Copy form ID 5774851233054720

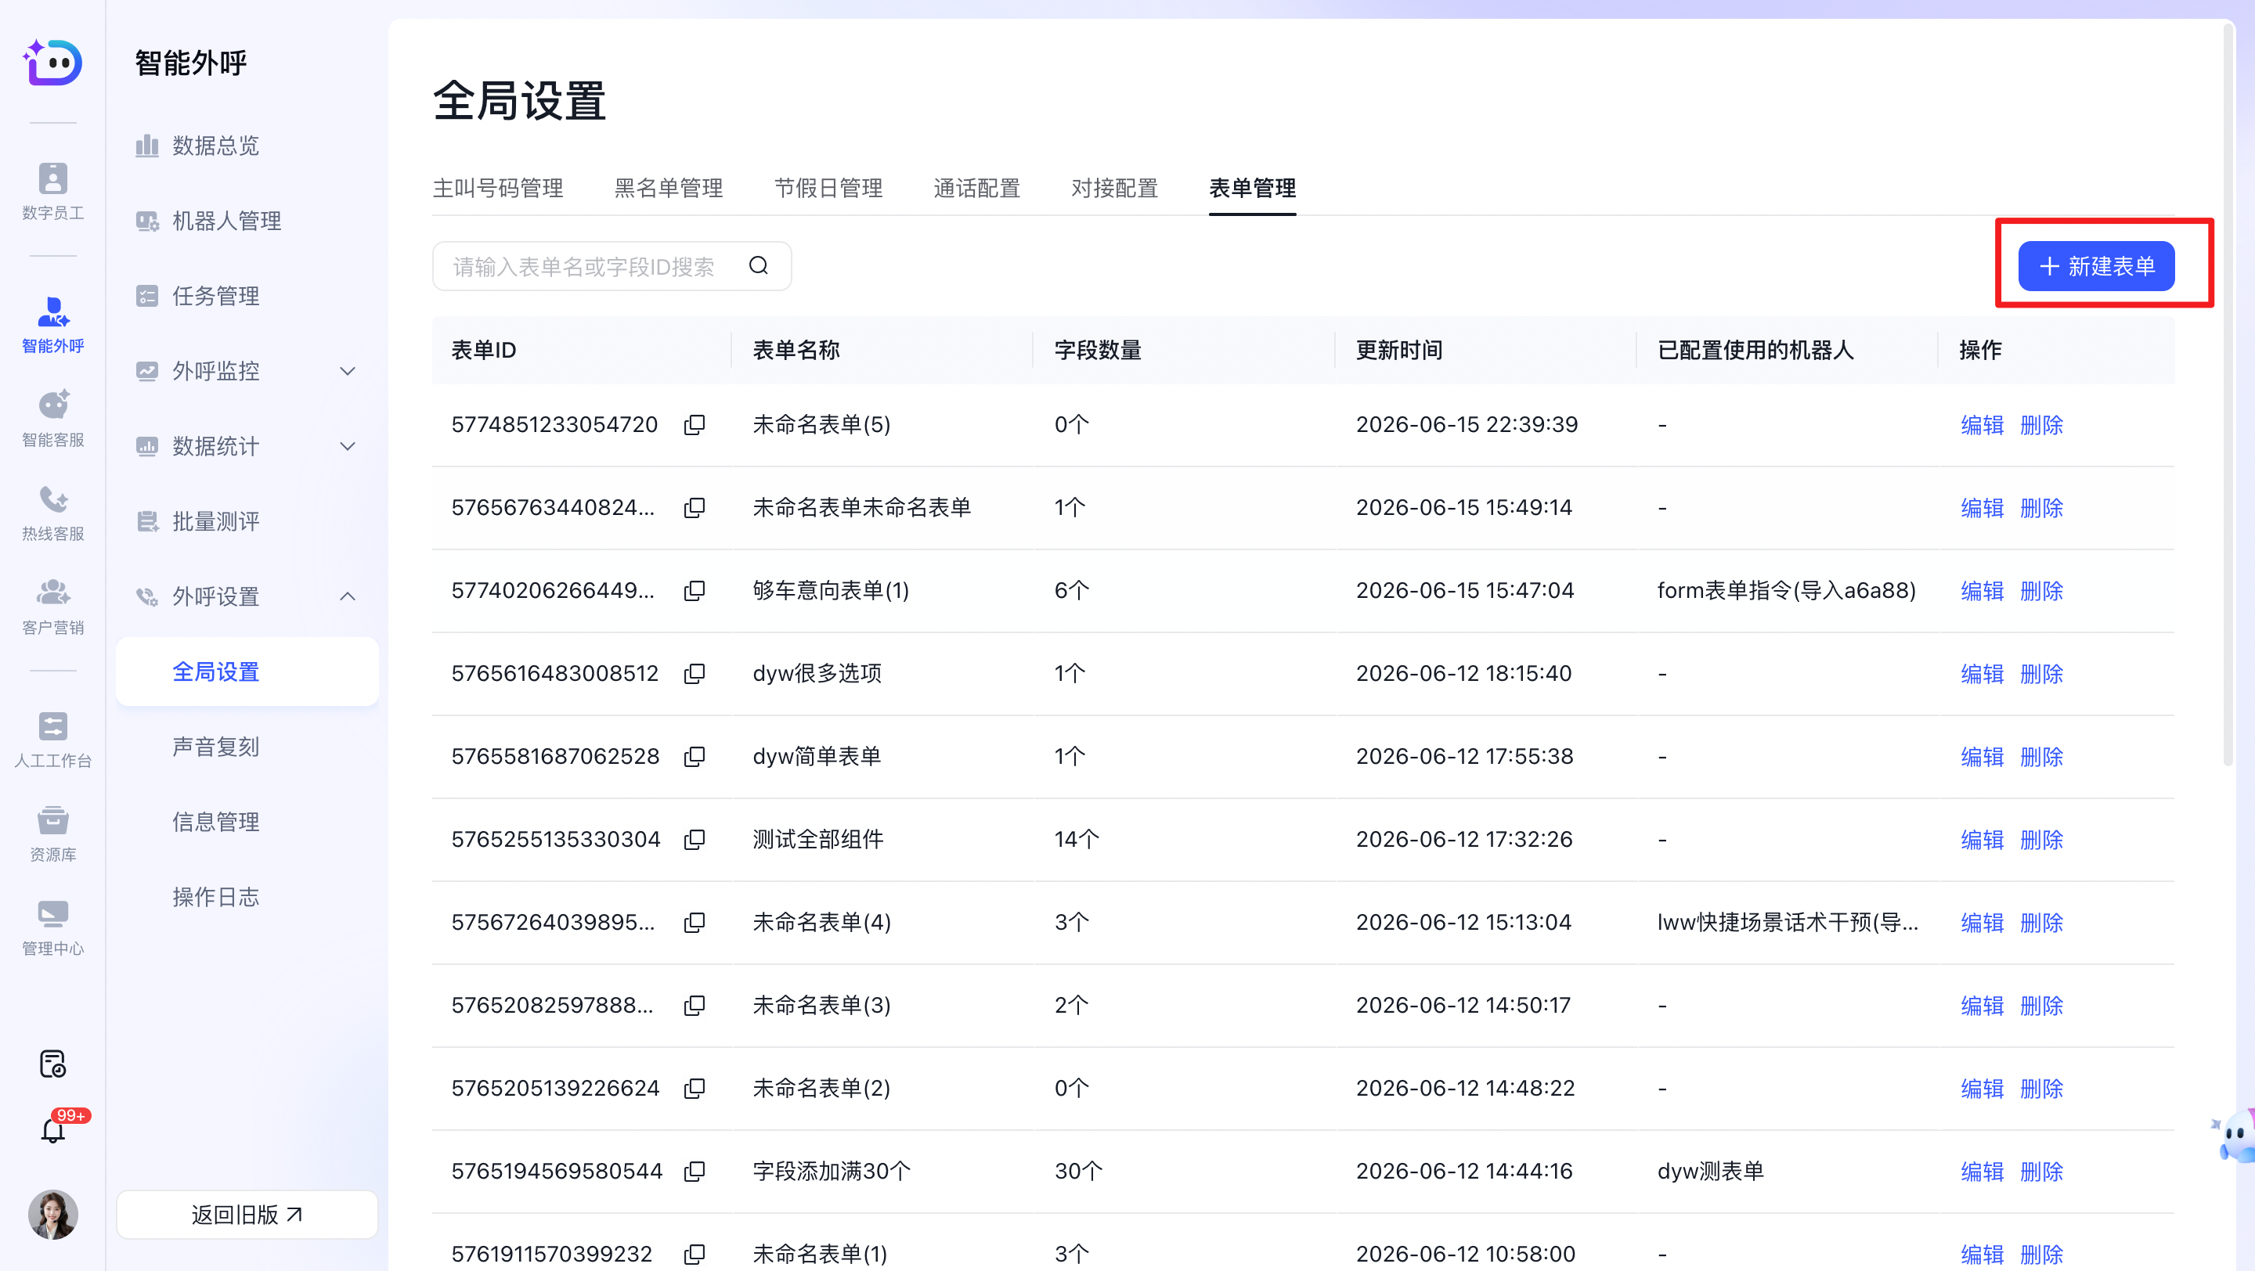(695, 424)
